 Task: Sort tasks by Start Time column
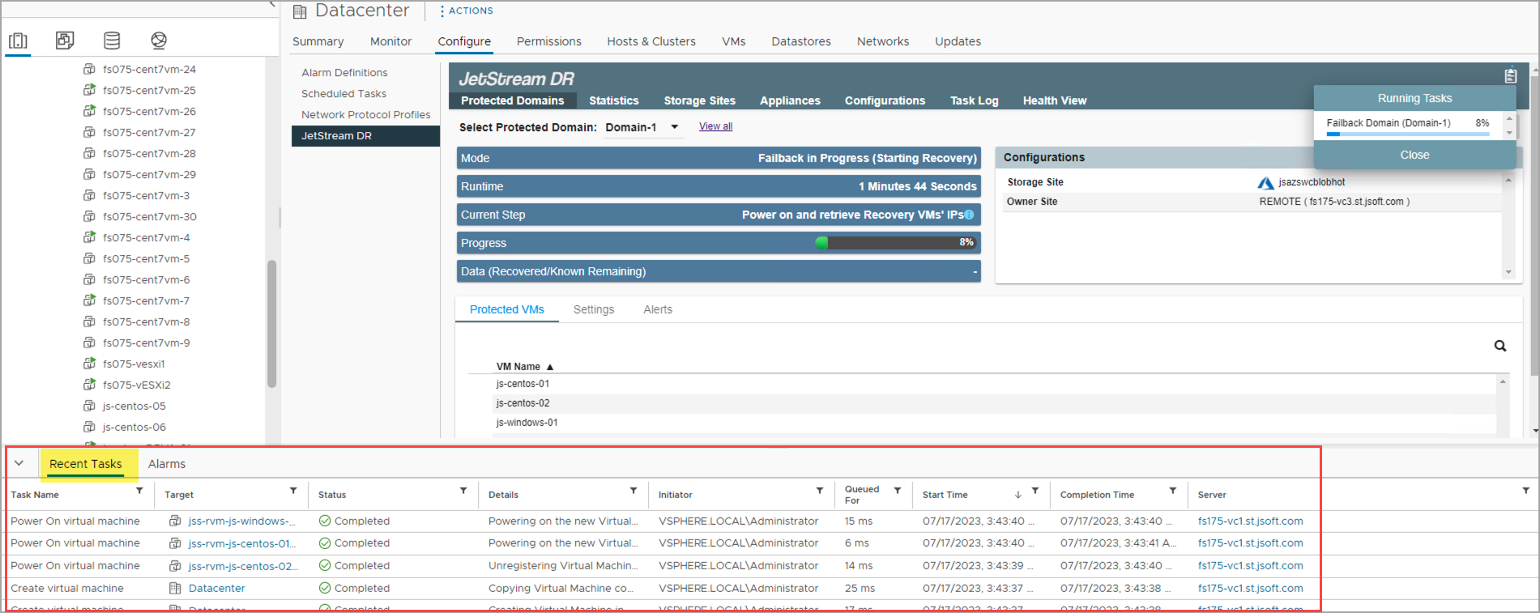click(x=945, y=495)
